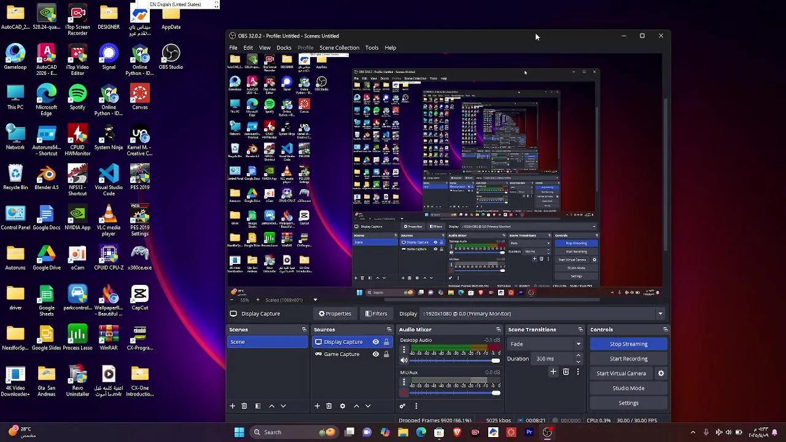Show hidden system tray icons chevron
Image resolution: width=786 pixels, height=442 pixels.
[693, 432]
